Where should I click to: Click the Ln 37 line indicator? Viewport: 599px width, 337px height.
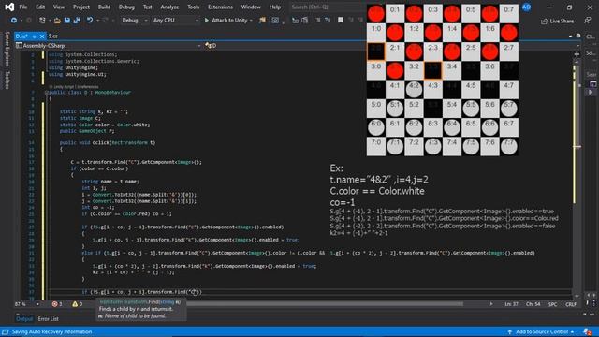pos(511,304)
